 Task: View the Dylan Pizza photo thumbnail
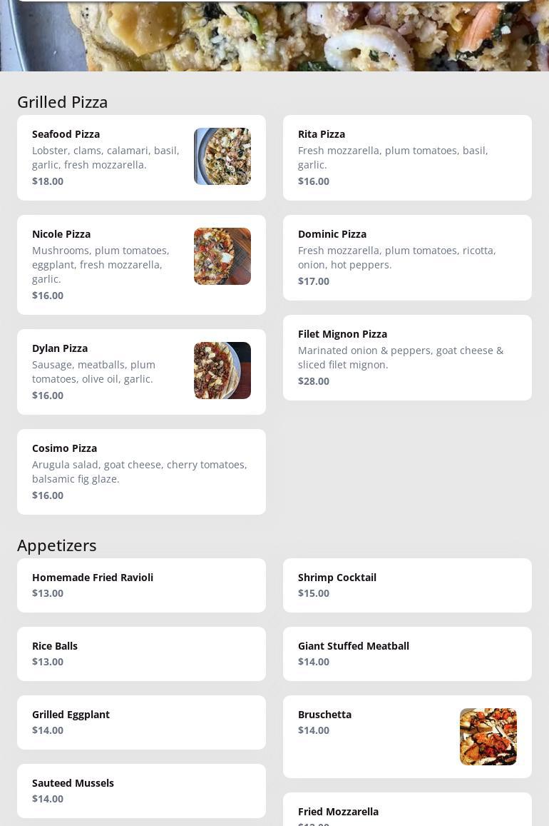[x=222, y=371]
